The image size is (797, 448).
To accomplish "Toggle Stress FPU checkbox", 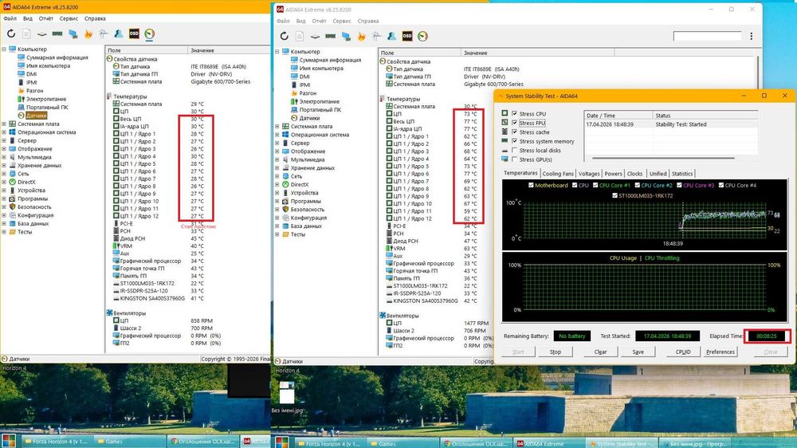I will point(515,123).
